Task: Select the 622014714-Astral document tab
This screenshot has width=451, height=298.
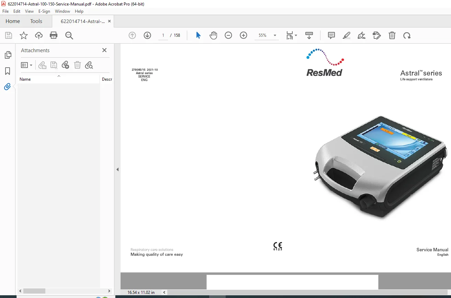Action: pyautogui.click(x=83, y=21)
